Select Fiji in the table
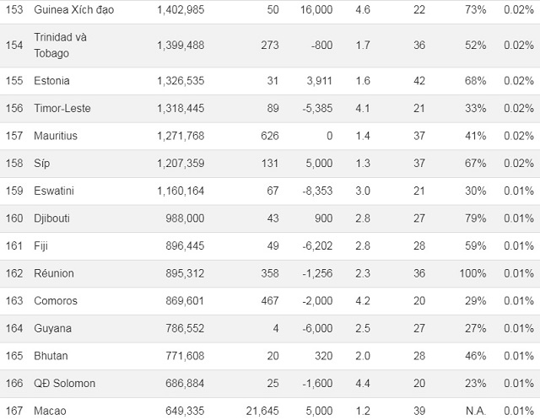The width and height of the screenshot is (540, 420). 40,245
